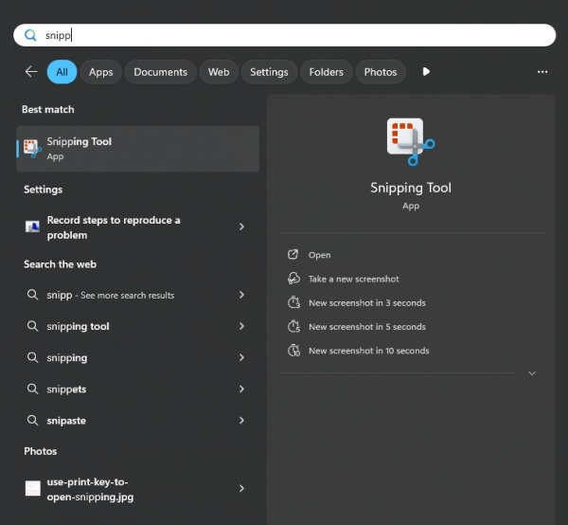Show more filters with the play arrow
The image size is (568, 525).
tap(426, 72)
